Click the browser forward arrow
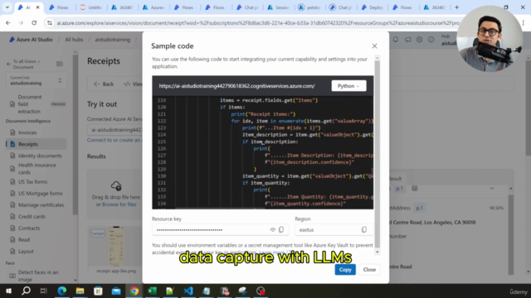 click(x=21, y=23)
